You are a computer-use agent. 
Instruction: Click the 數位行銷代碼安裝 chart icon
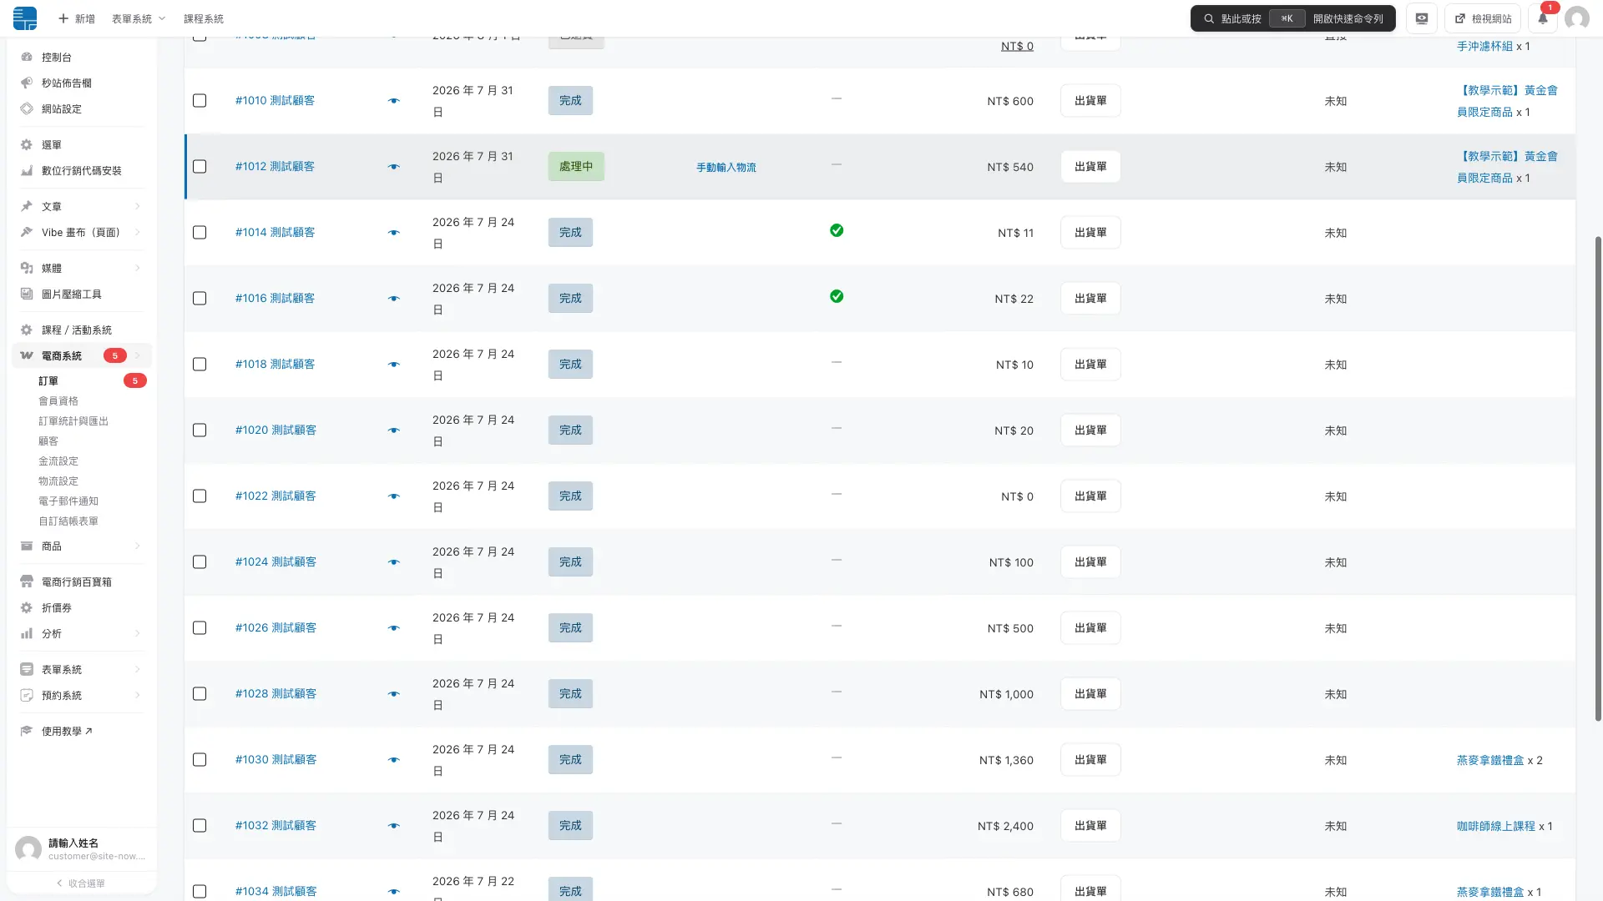pyautogui.click(x=27, y=170)
